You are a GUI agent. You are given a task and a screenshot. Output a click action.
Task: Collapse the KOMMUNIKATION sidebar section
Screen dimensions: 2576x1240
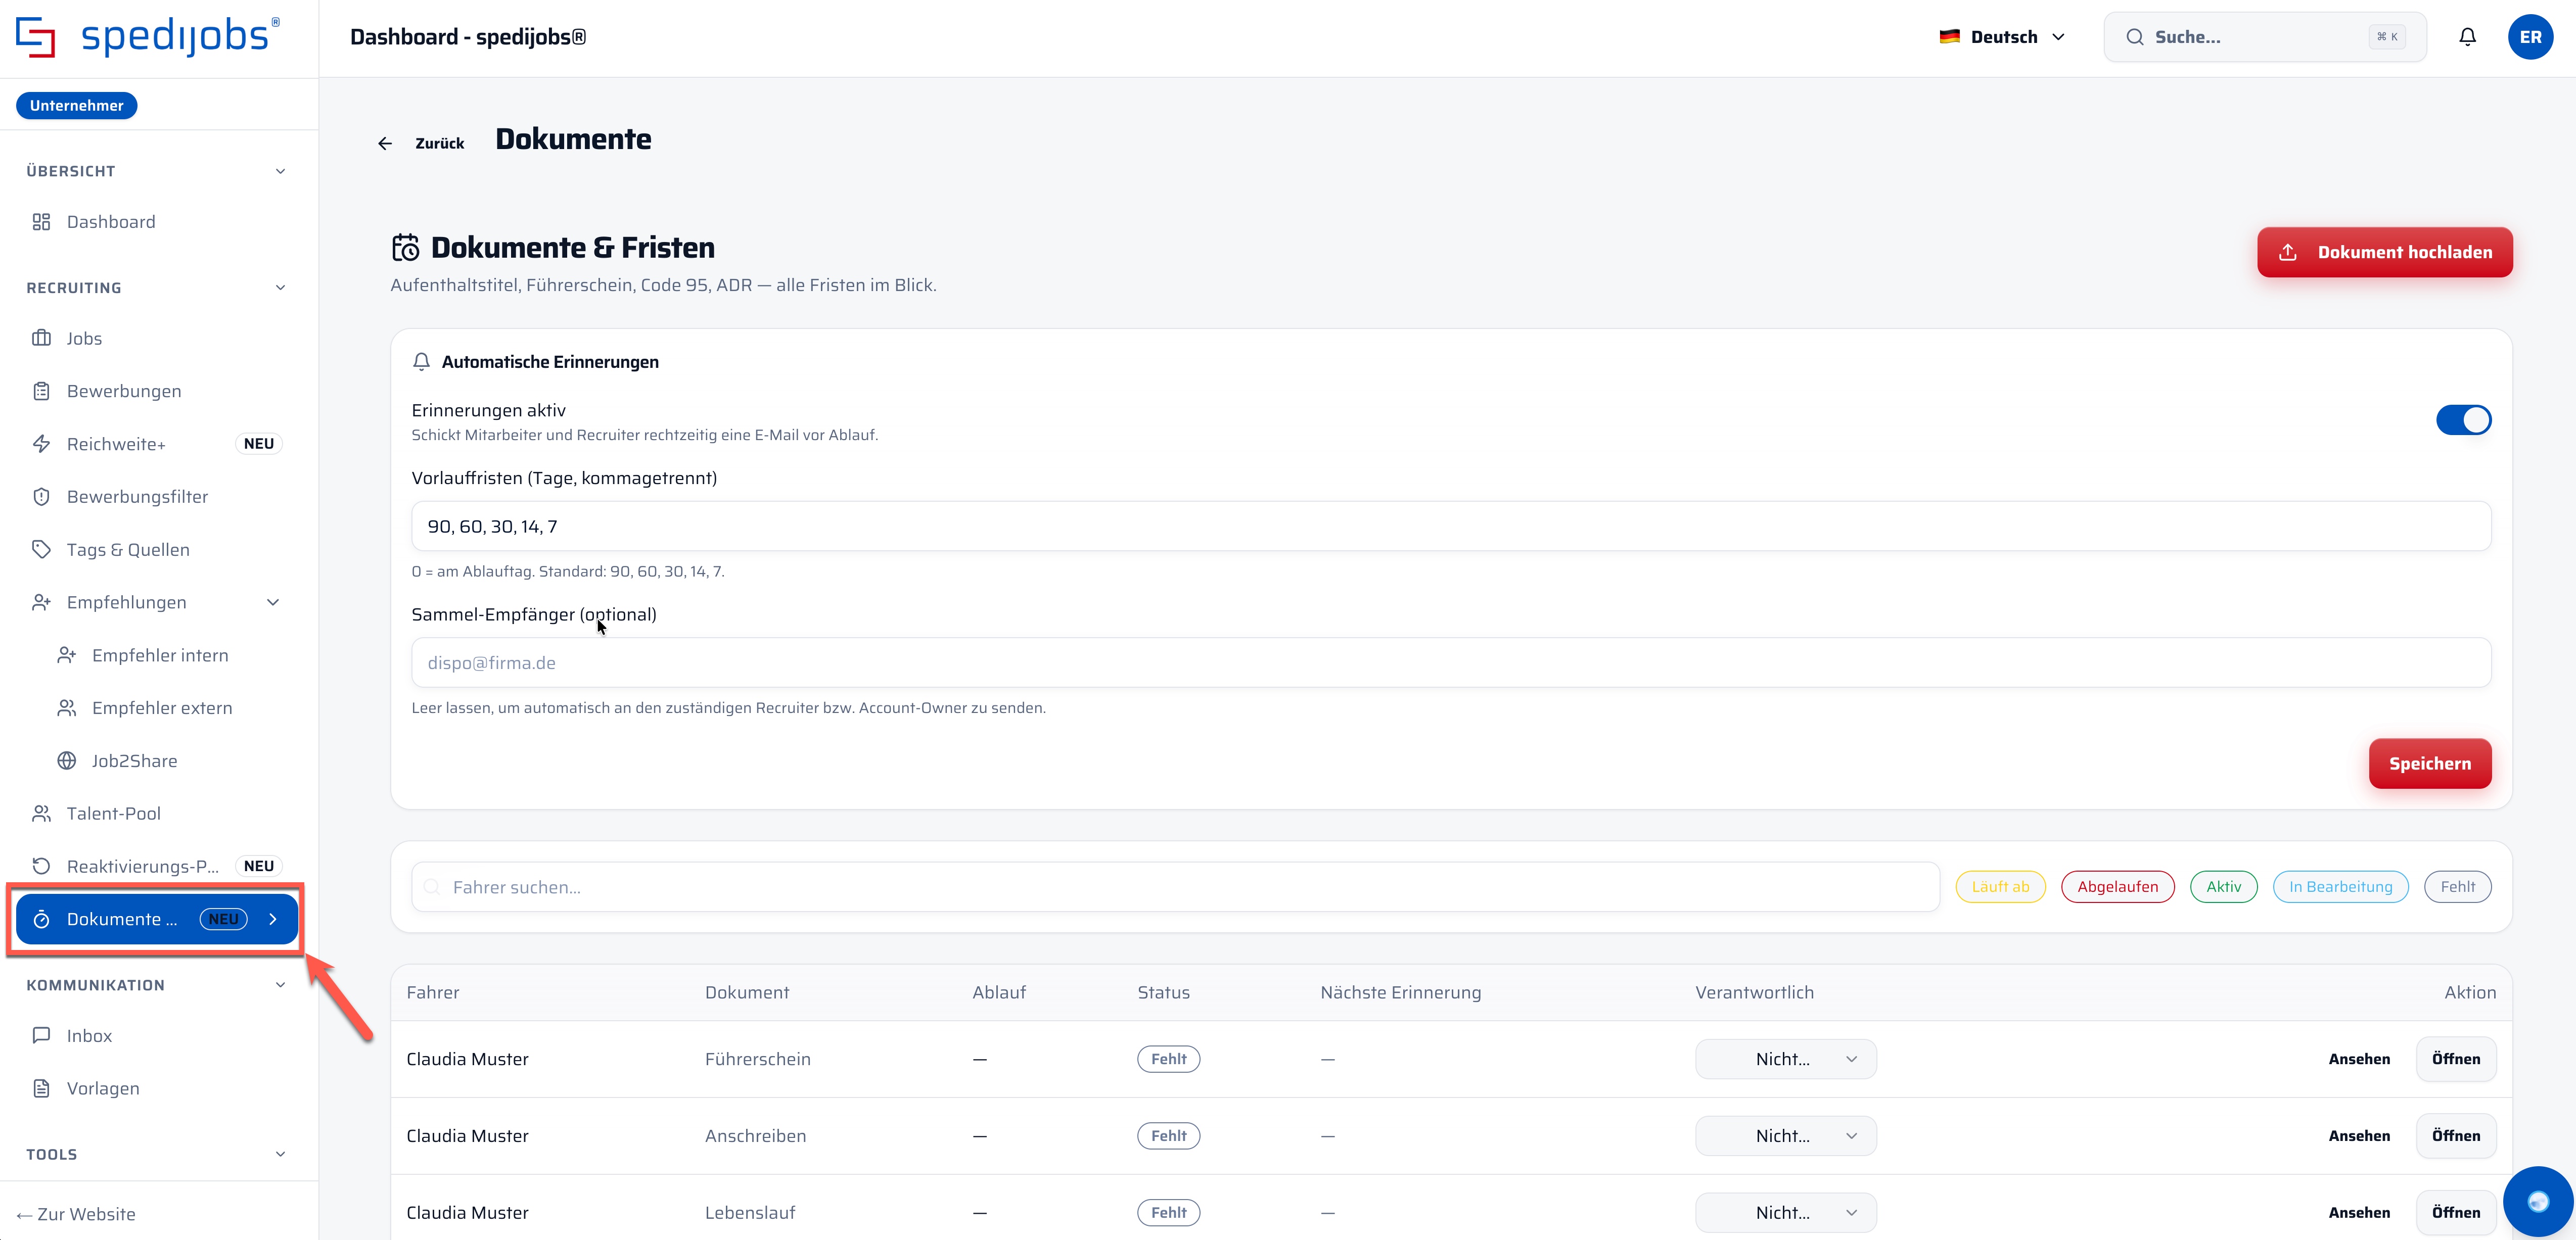[x=281, y=985]
